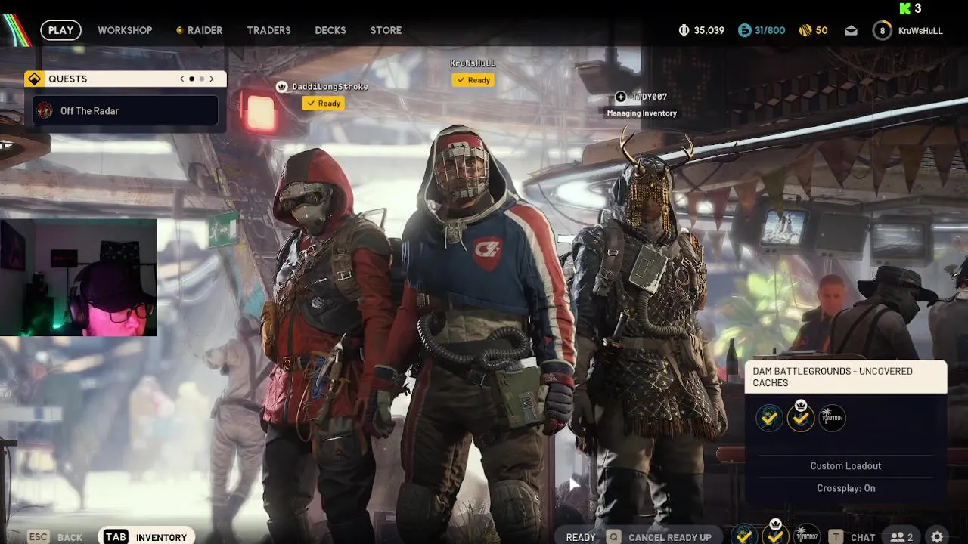The height and width of the screenshot is (544, 968).
Task: Click crown icon next to DaddiLongStroke
Action: point(282,87)
